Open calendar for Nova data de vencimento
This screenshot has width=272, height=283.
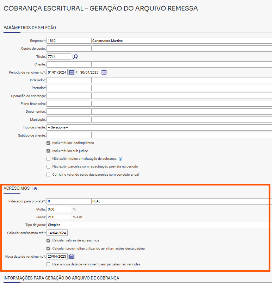tap(72, 257)
